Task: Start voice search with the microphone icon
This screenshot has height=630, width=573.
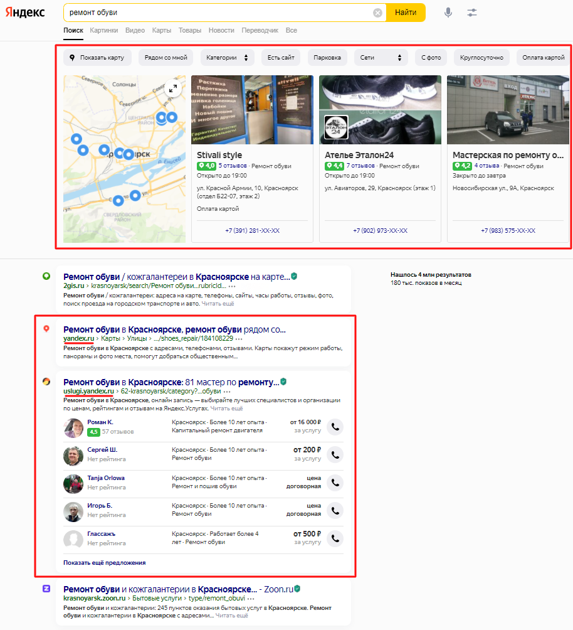Action: 448,13
